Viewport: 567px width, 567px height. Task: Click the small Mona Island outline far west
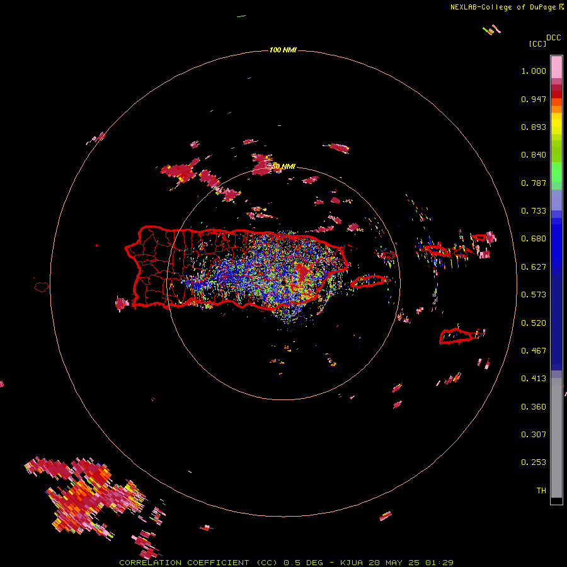42,287
